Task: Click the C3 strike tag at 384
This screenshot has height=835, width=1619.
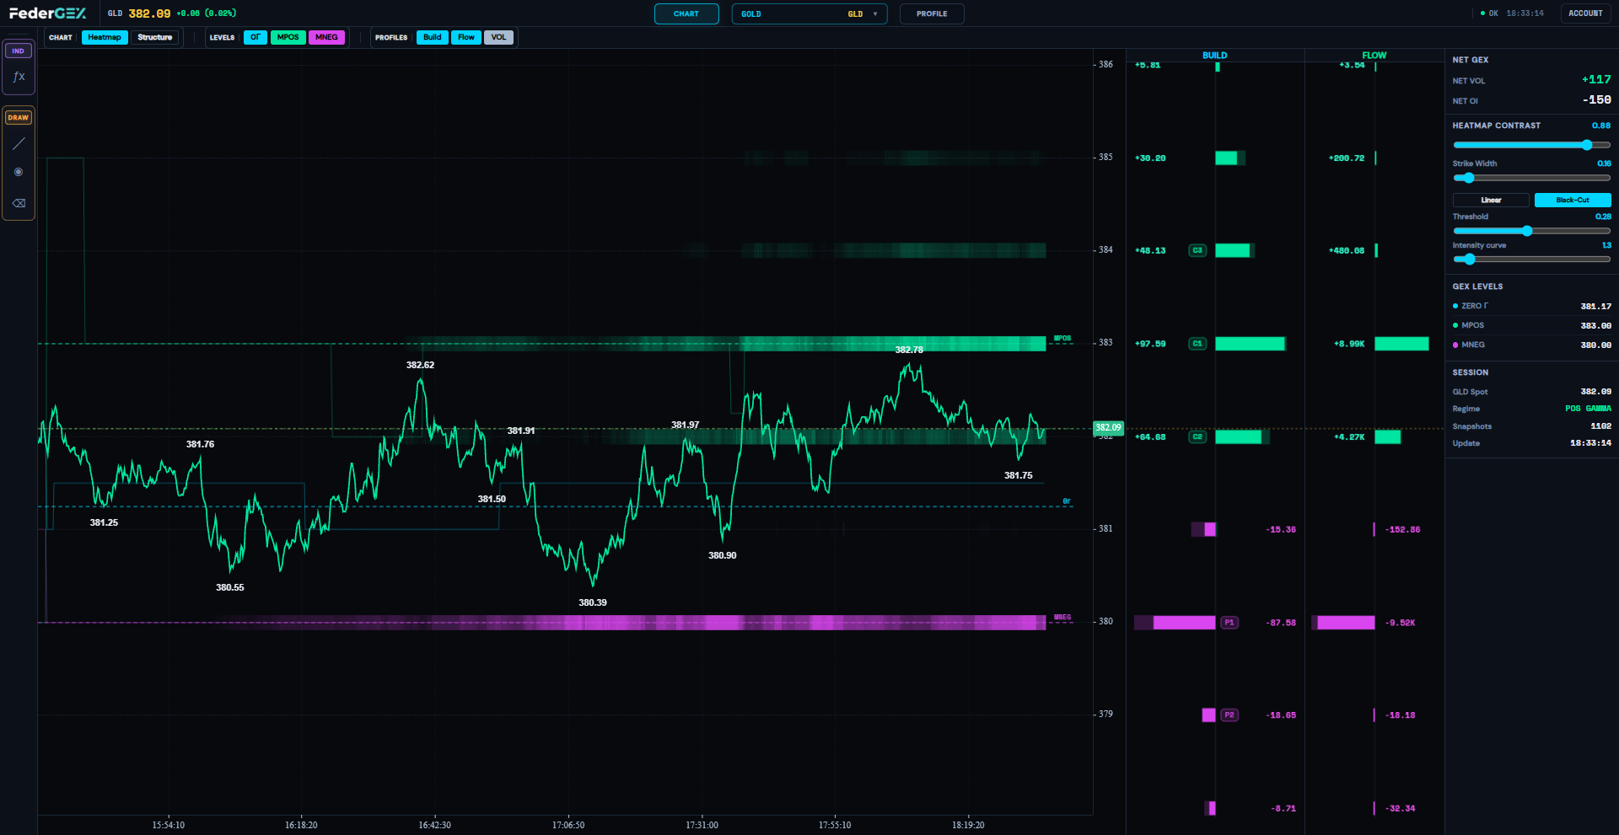Action: (x=1197, y=250)
